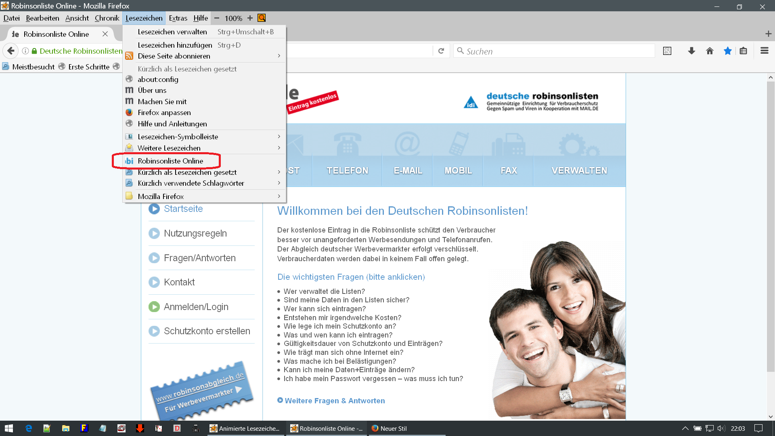Image resolution: width=775 pixels, height=436 pixels.
Task: Open the Anmelden/Login sidebar link
Action: point(196,307)
